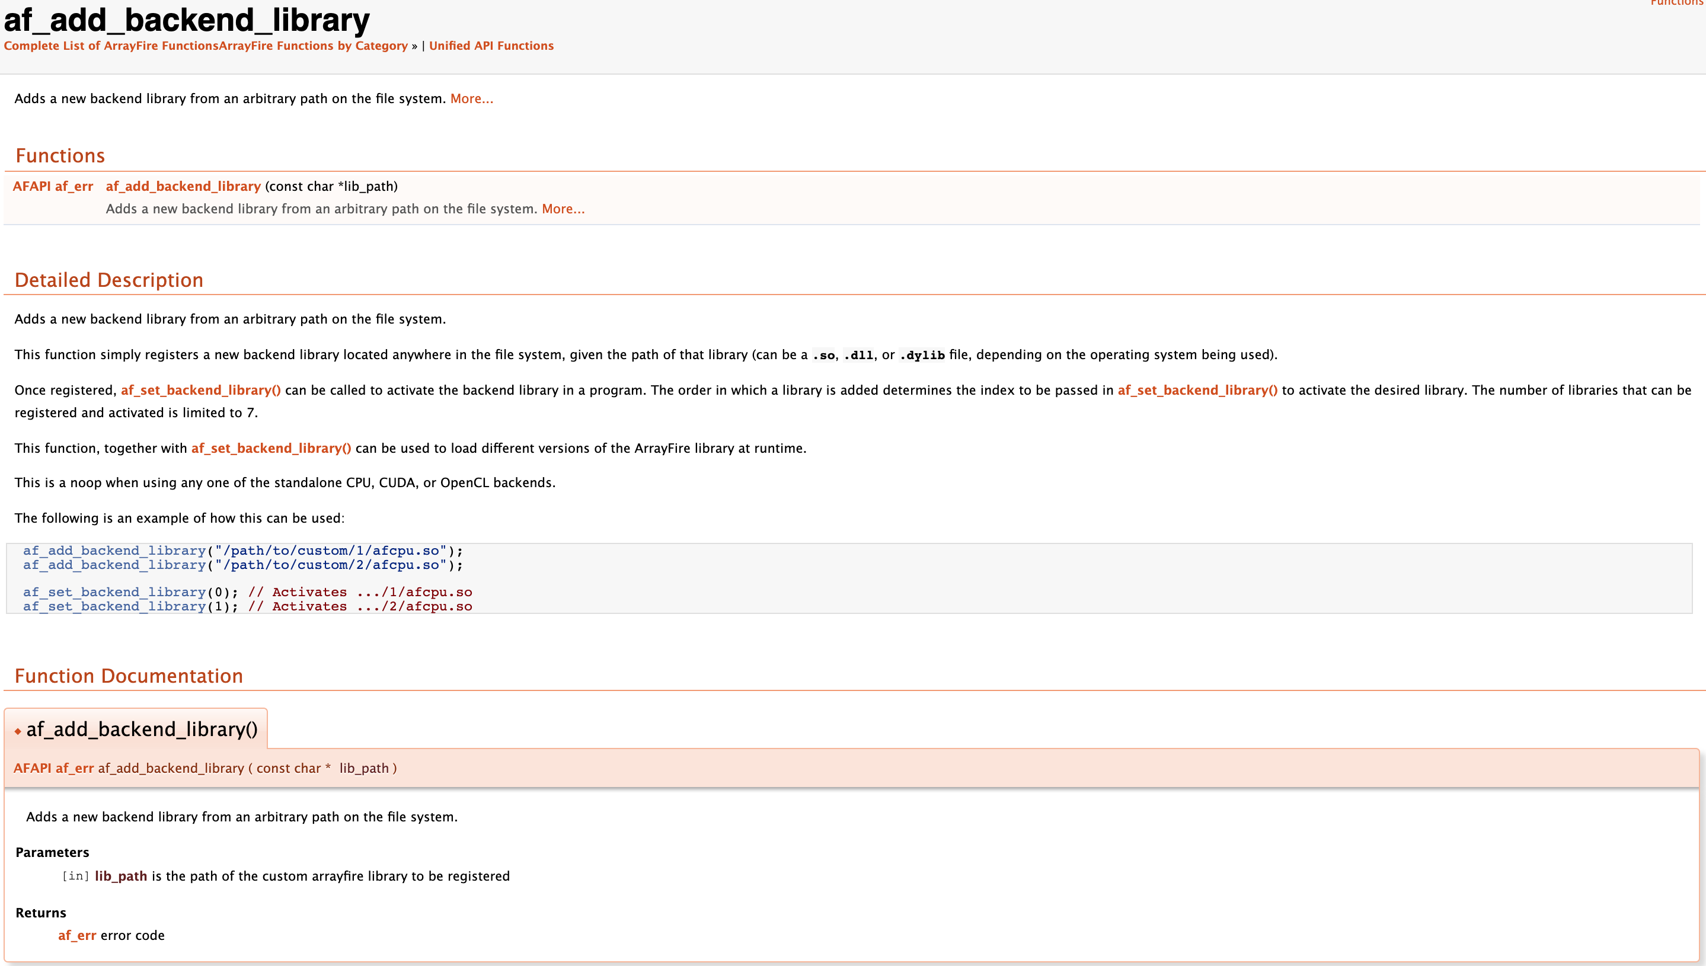Click af_set_backend_library(0) in code example
This screenshot has height=966, width=1706.
tap(114, 593)
